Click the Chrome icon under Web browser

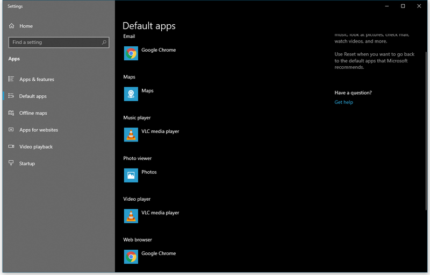tap(131, 257)
